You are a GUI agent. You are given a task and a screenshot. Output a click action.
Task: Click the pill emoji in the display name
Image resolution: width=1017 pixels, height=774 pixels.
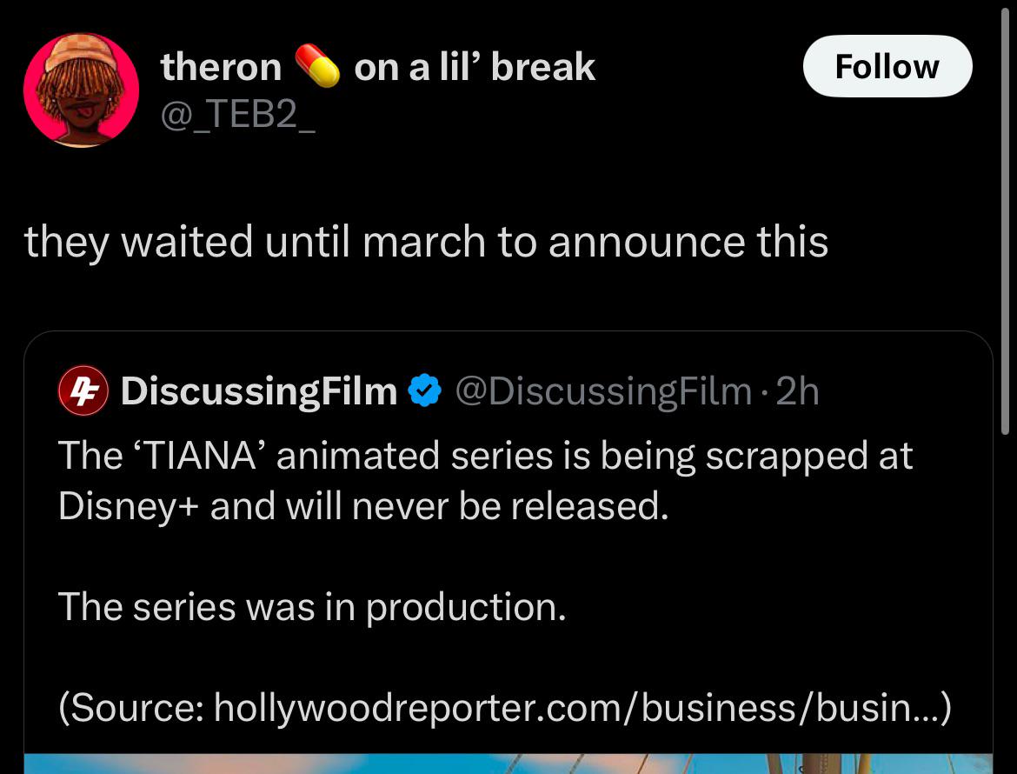(316, 67)
